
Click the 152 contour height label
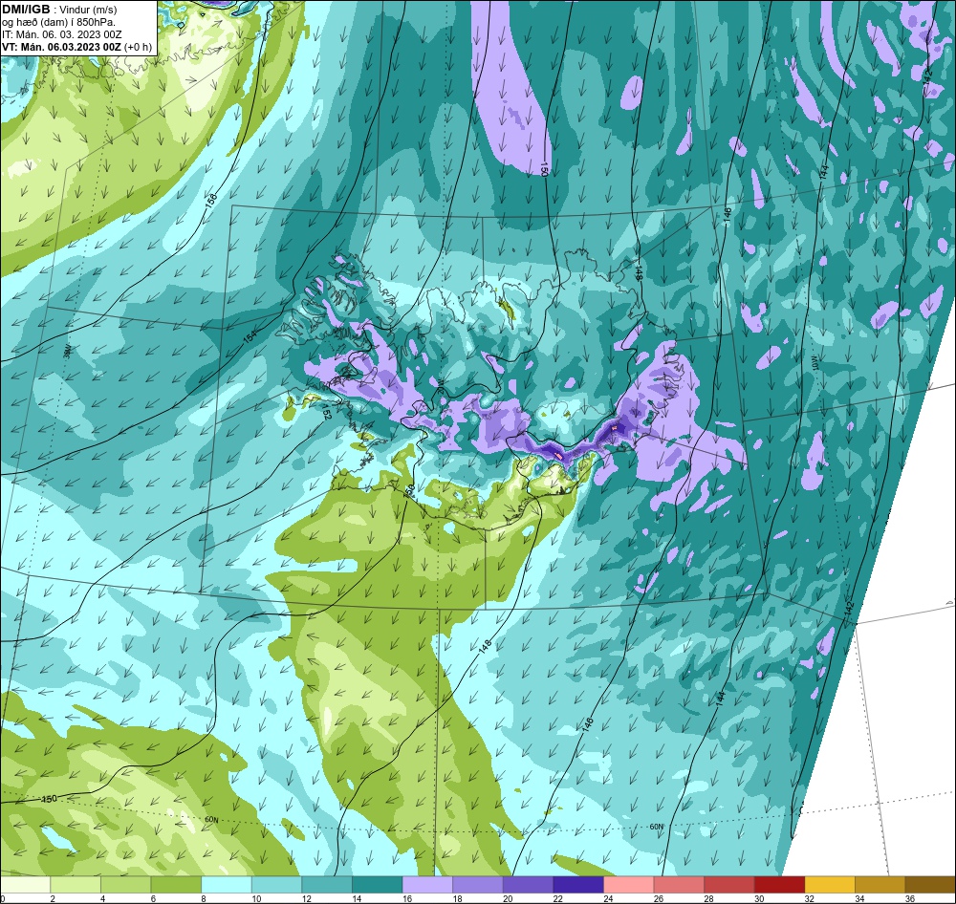pyautogui.click(x=327, y=413)
